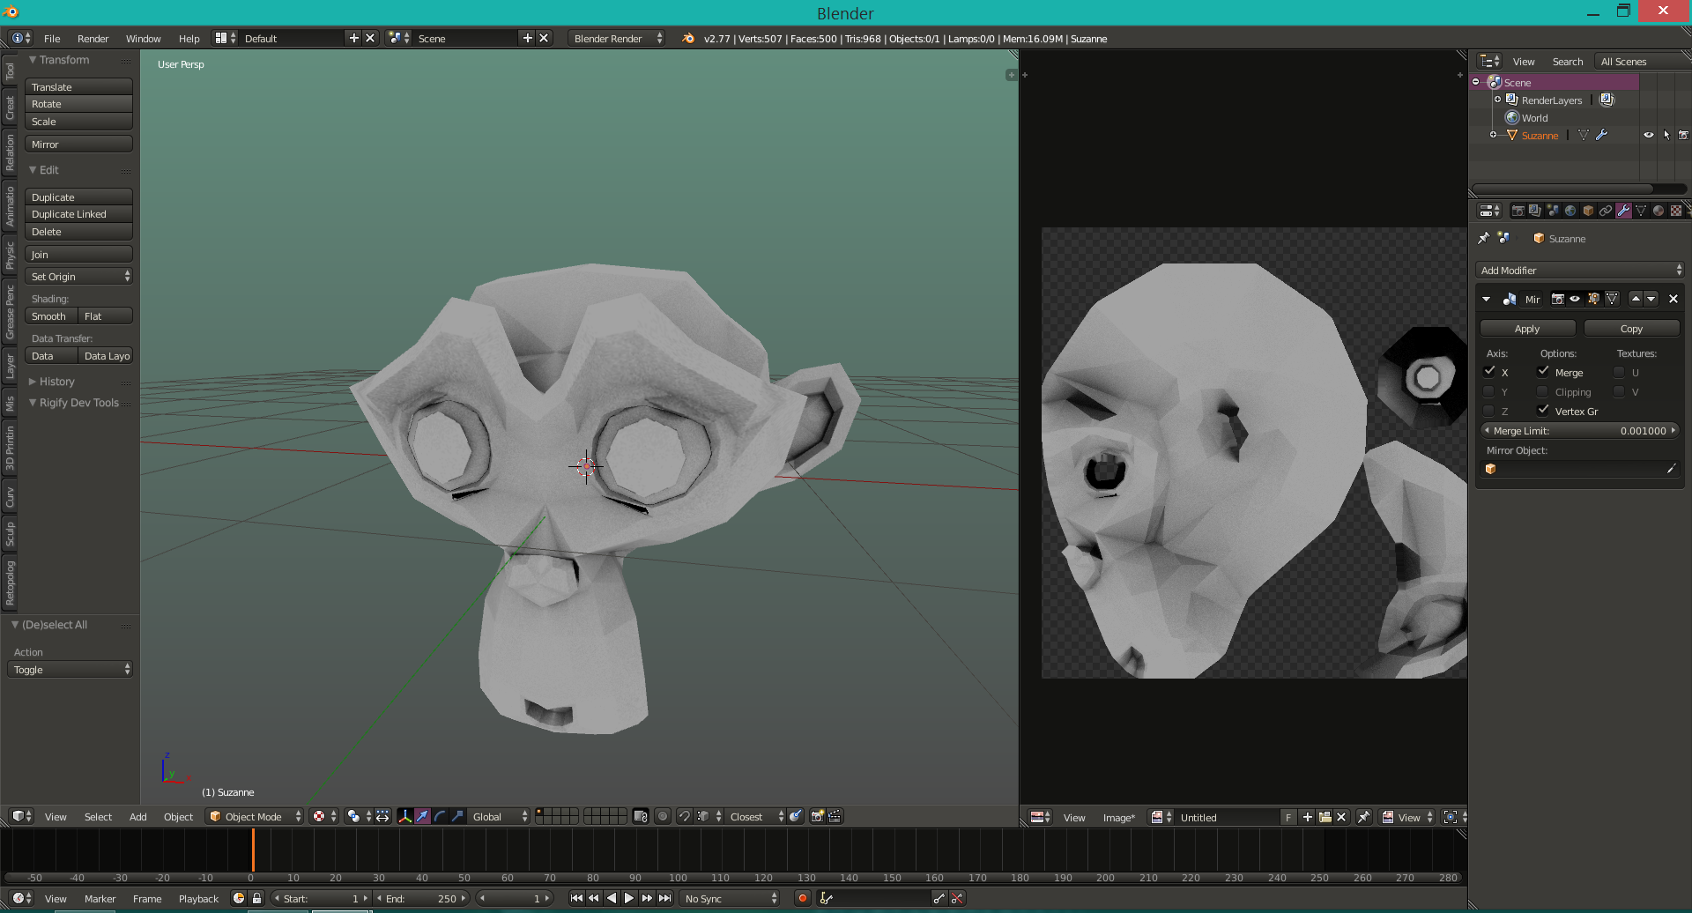Set shading to Smooth
This screenshot has width=1692, height=913.
coord(51,315)
